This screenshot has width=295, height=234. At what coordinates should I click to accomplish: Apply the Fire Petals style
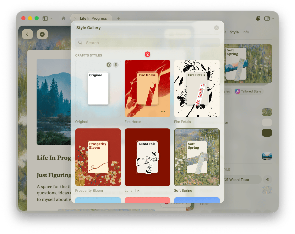point(197,88)
